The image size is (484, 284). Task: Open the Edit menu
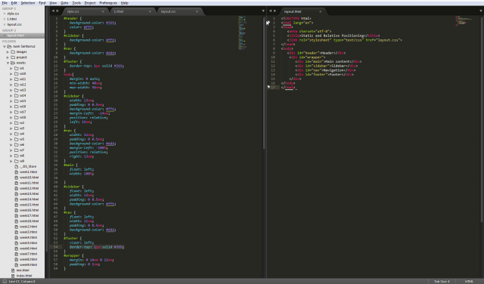pyautogui.click(x=14, y=3)
